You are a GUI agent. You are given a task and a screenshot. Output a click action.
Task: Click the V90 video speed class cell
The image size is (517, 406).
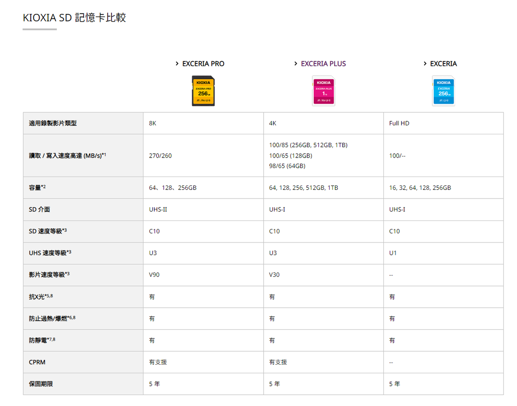(154, 275)
